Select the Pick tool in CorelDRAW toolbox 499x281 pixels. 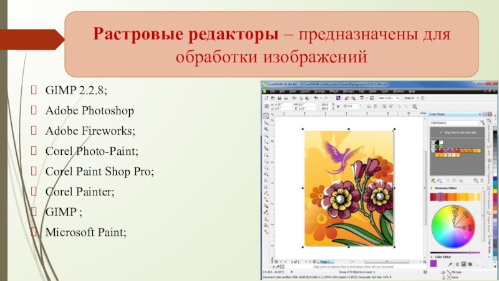[266, 116]
